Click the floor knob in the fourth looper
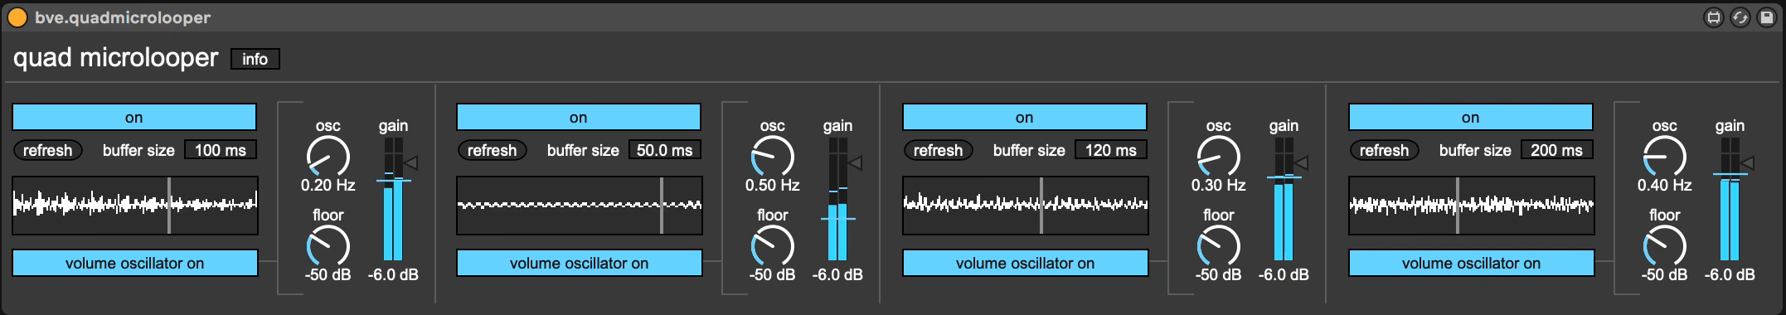This screenshot has height=315, width=1786. tap(1664, 247)
